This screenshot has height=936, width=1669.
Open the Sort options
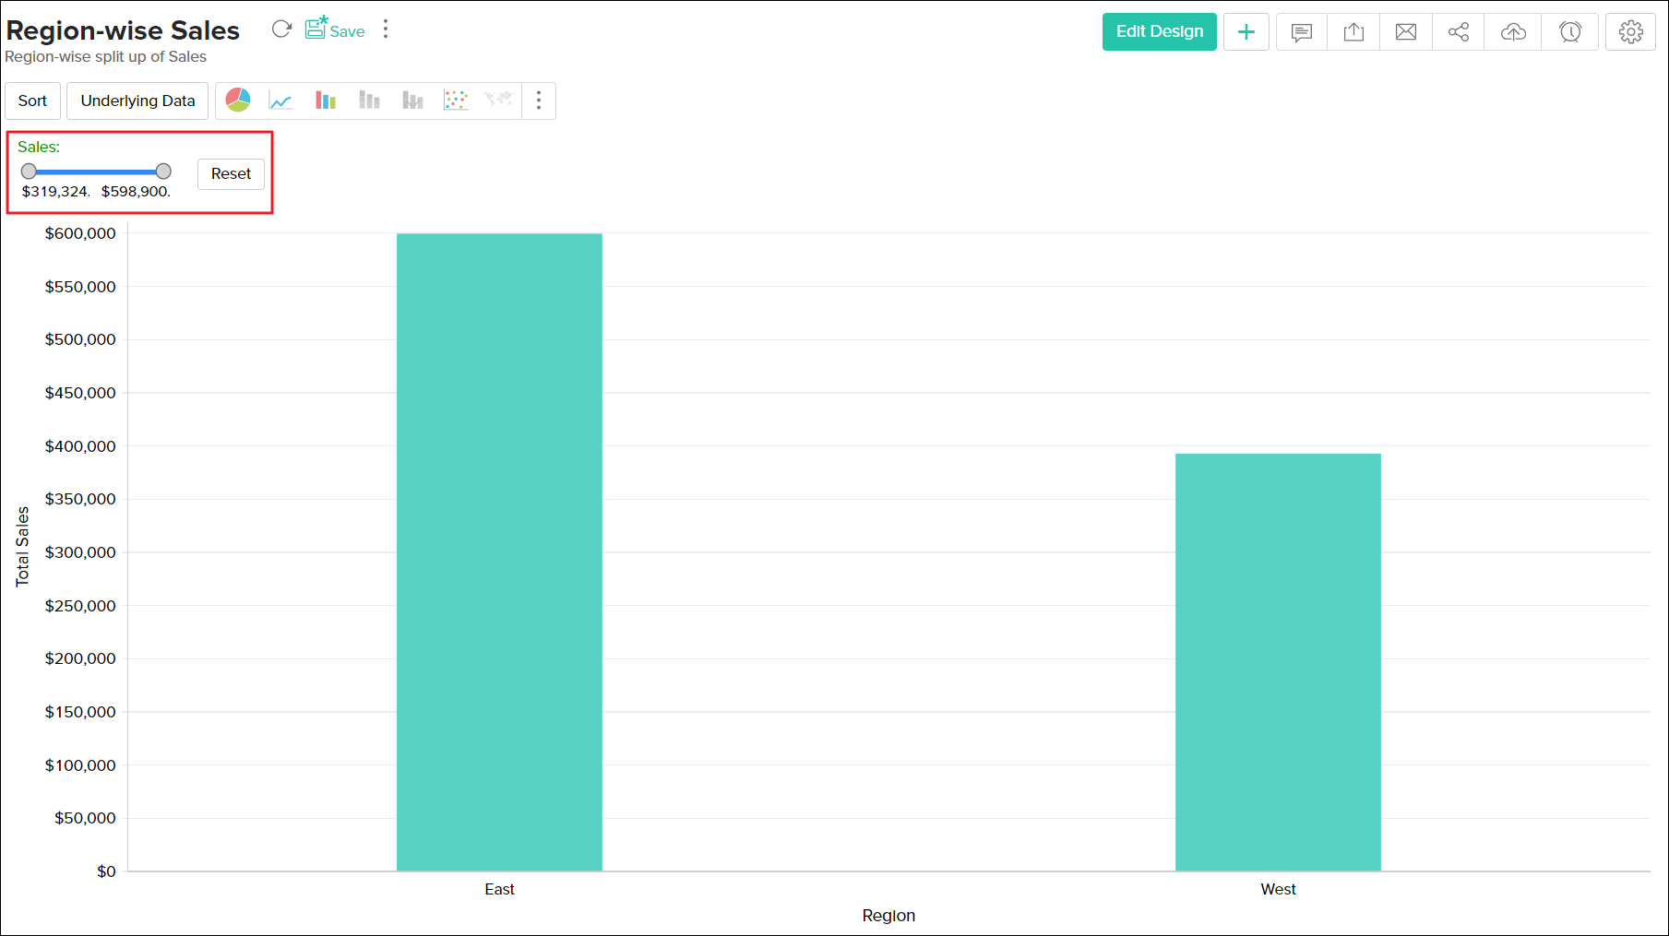coord(32,101)
